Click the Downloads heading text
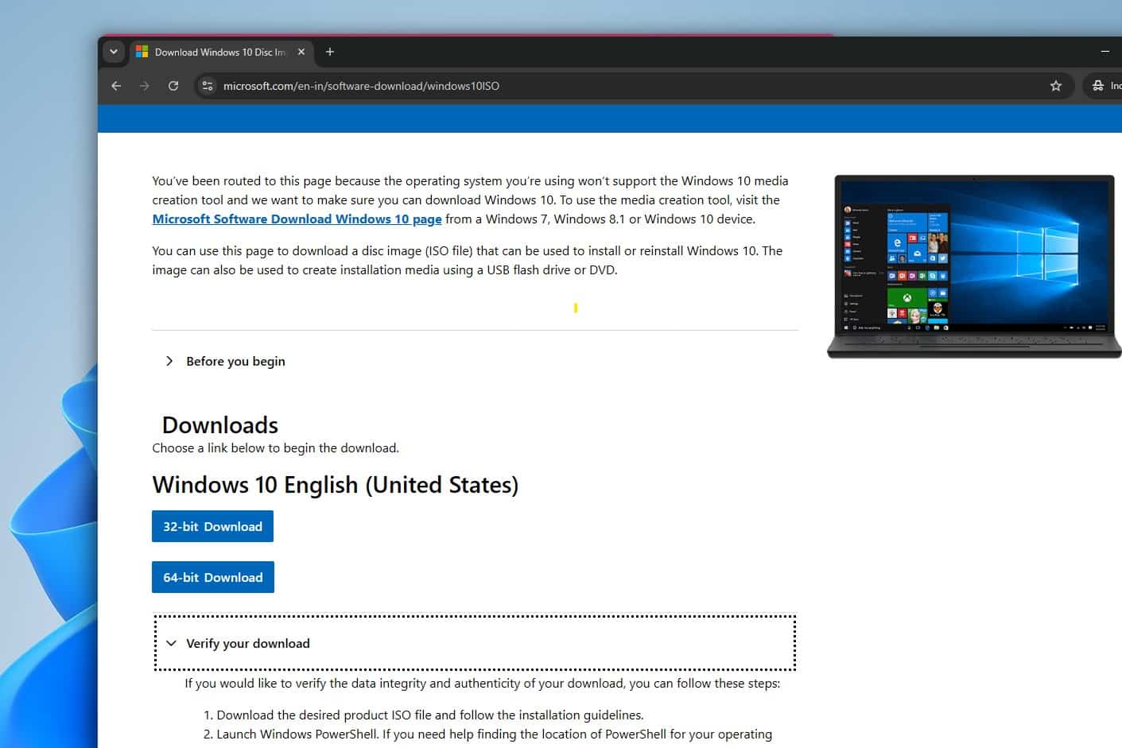The height and width of the screenshot is (748, 1122). [220, 424]
